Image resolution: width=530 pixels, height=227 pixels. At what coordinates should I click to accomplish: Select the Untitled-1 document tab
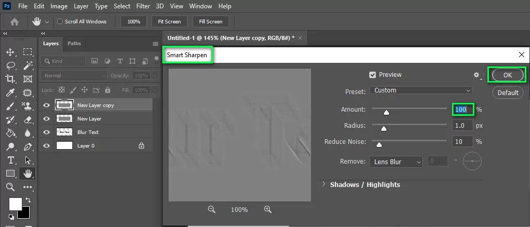click(230, 38)
